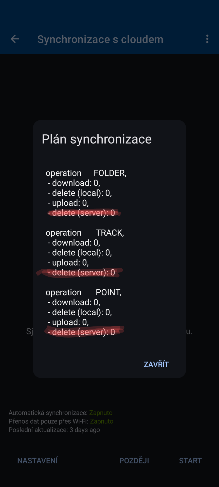The image size is (219, 487).
Task: Select the "operation POINT" line
Action: pos(83,292)
